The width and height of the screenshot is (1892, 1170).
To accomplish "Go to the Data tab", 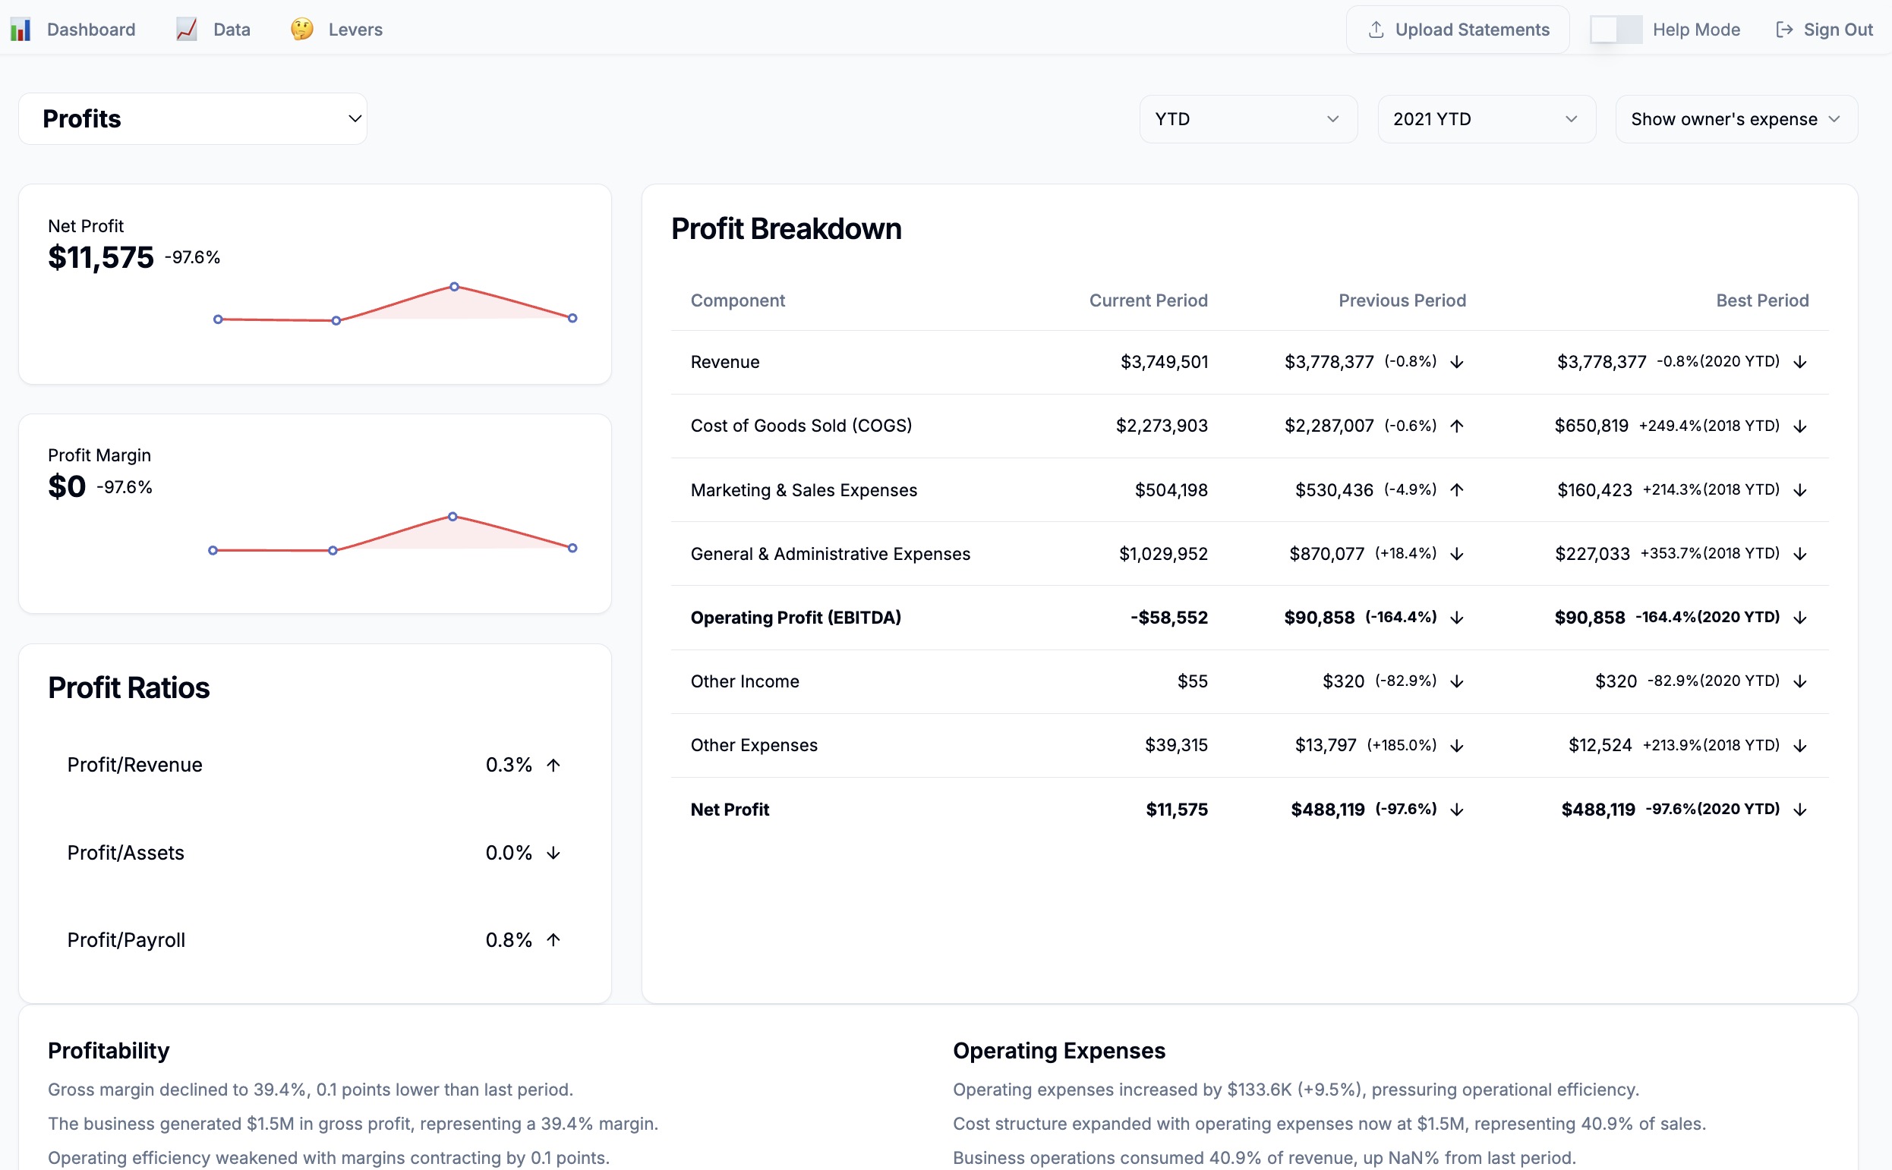I will point(232,30).
